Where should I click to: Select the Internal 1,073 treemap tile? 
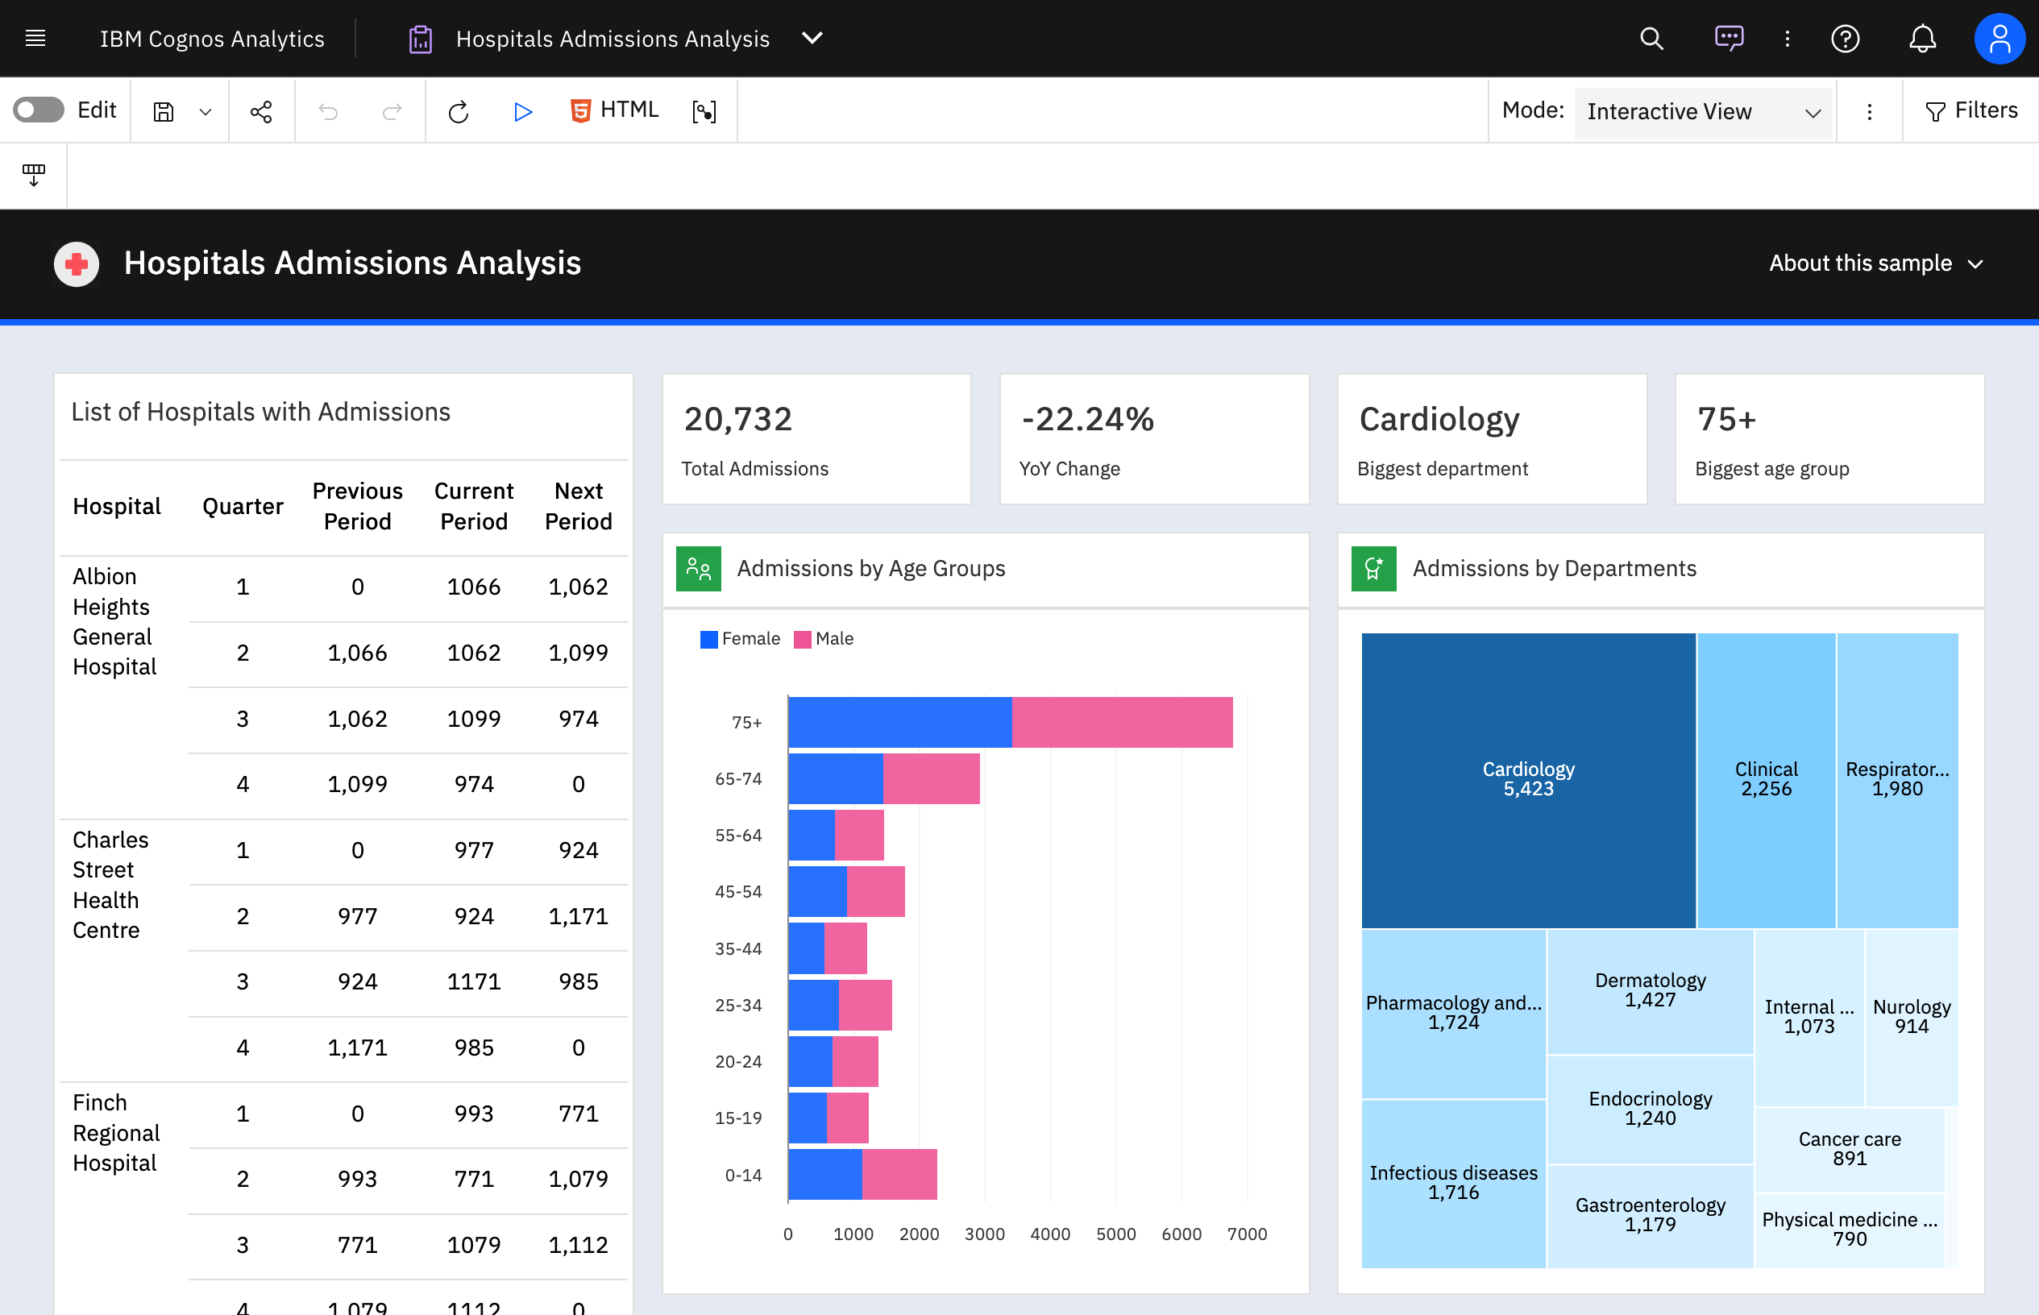[x=1809, y=1018]
